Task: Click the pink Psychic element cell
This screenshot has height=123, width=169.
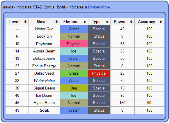Action: pos(74,44)
